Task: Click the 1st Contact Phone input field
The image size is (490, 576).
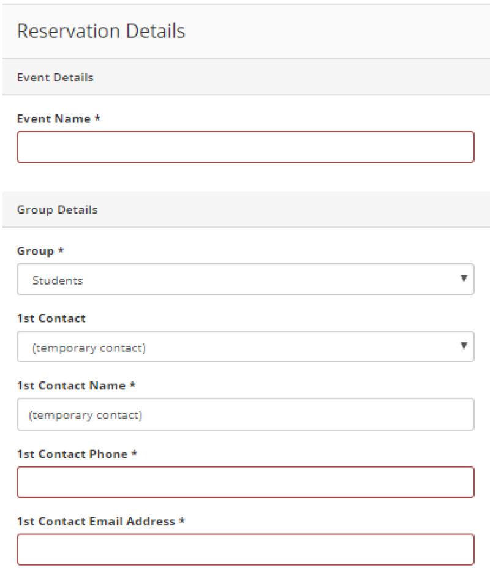Action: click(x=245, y=482)
